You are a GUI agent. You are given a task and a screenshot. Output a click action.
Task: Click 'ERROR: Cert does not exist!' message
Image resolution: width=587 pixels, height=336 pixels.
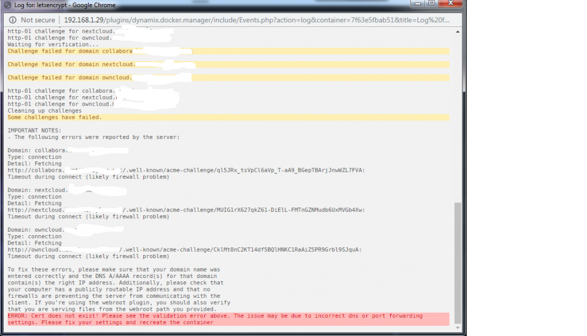pyautogui.click(x=228, y=319)
